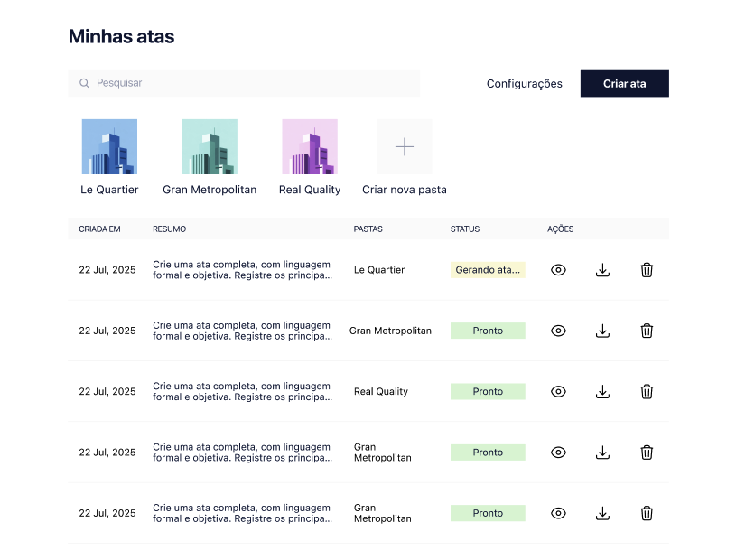This screenshot has width=736, height=560.
Task: Click the eye icon in the second row
Action: pos(558,331)
